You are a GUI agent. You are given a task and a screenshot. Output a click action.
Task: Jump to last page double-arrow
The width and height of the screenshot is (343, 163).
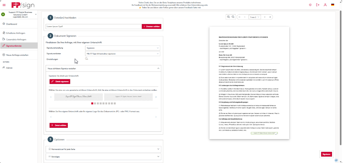pyautogui.click(x=270, y=17)
